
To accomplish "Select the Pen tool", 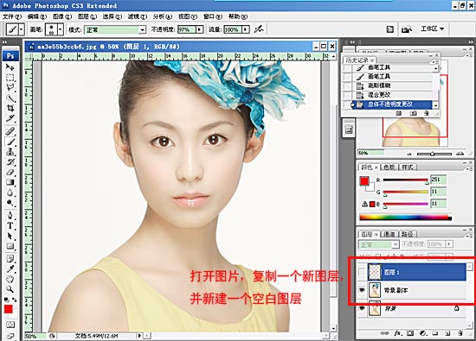I will 10,215.
